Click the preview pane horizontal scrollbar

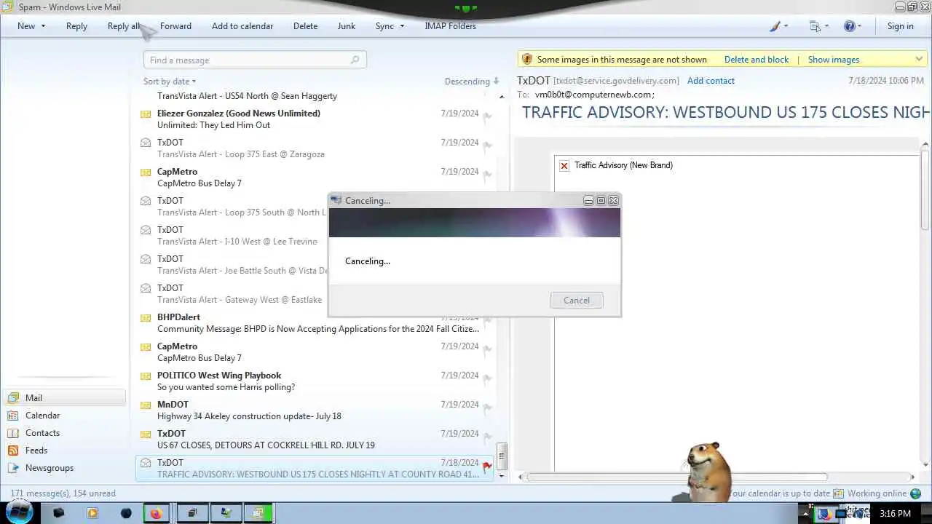pos(677,477)
